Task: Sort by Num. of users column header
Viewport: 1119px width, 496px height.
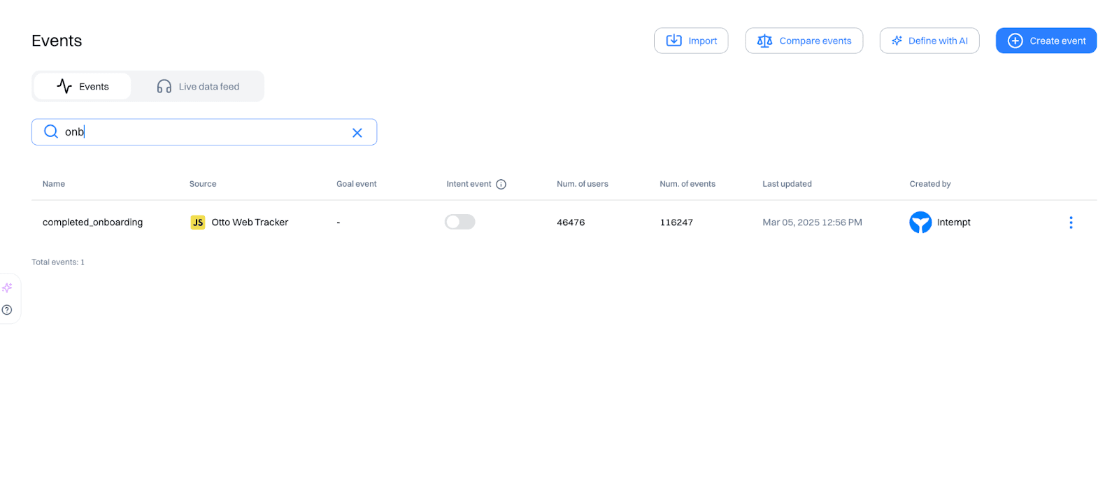Action: click(582, 184)
